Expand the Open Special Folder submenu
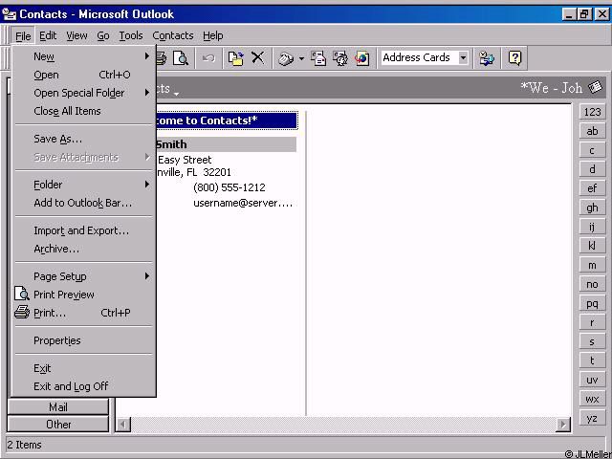This screenshot has height=459, width=612. 83,93
